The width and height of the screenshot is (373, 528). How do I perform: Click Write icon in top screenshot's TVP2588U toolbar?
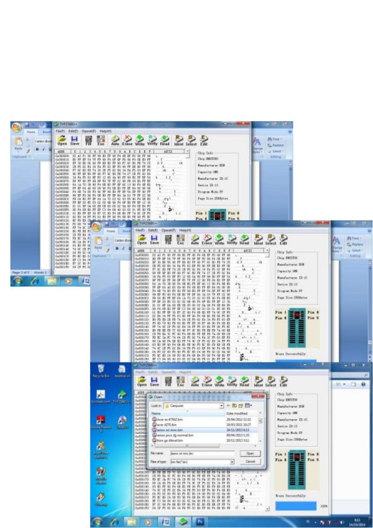[140, 140]
